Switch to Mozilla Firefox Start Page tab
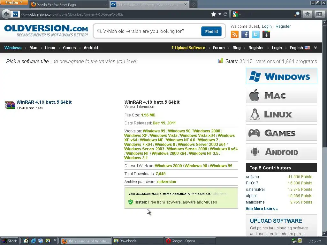Viewport: 327px width, 245px height. (69, 4)
